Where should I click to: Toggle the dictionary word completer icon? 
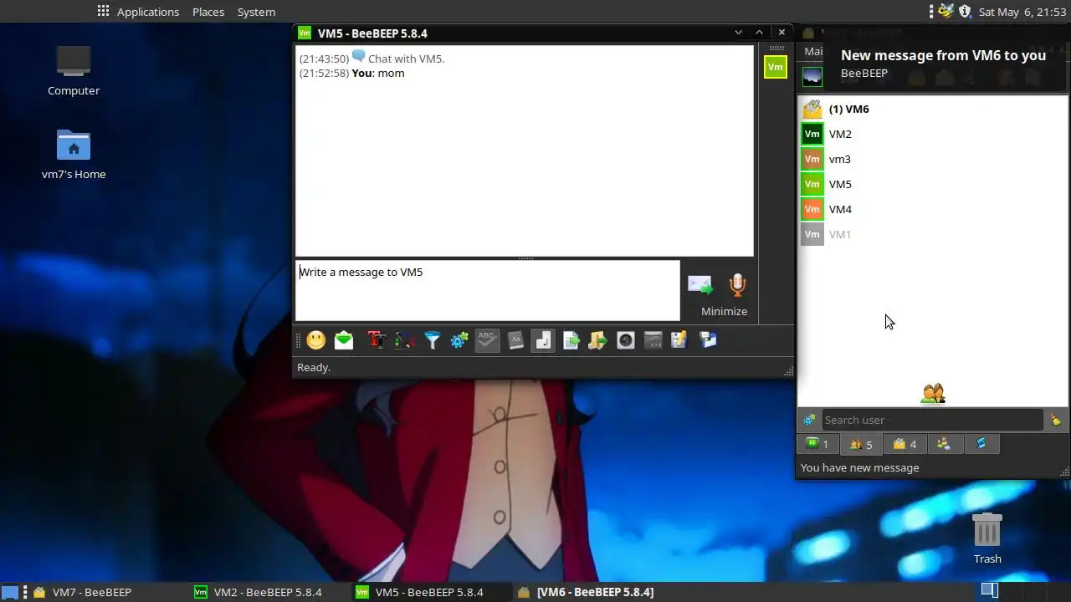(x=515, y=340)
